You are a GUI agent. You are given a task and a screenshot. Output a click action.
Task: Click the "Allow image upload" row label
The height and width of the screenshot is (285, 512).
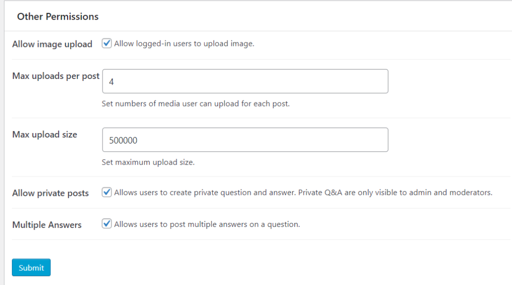tap(52, 44)
